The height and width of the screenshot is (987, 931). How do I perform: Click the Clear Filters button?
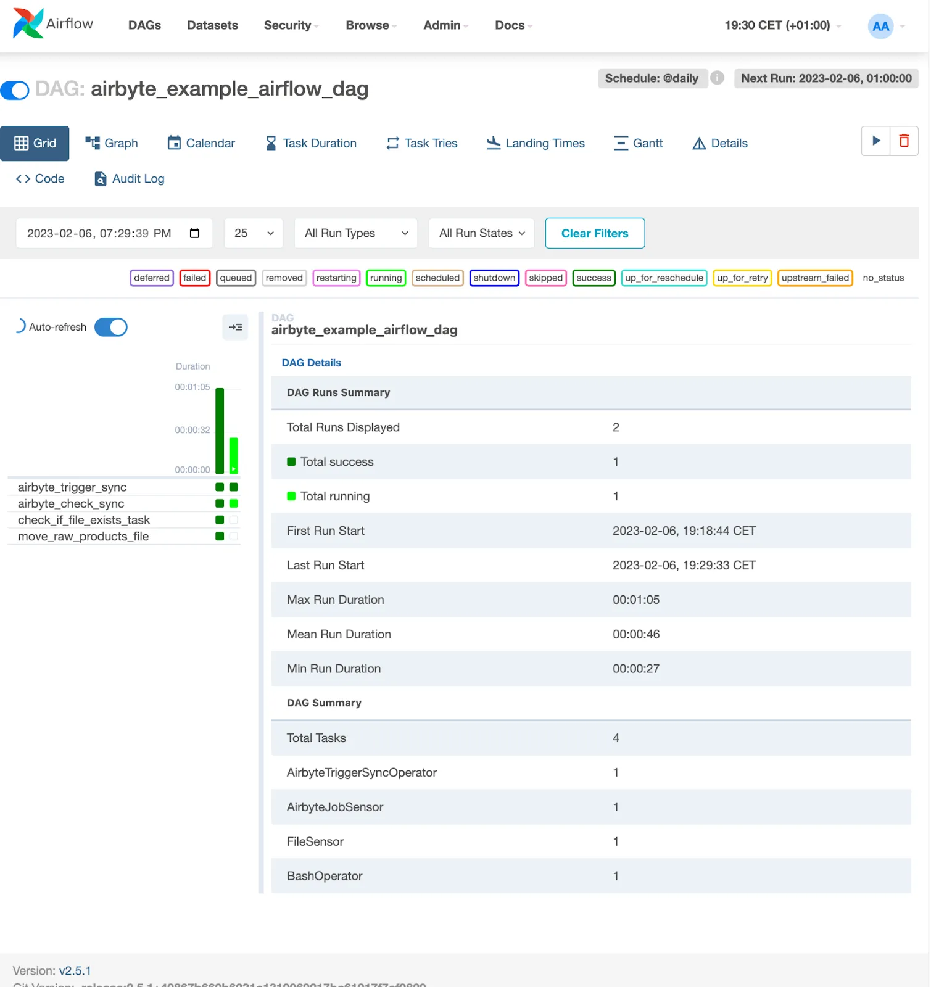point(595,233)
